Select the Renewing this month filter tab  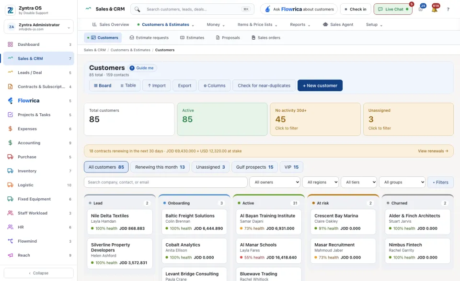point(160,167)
